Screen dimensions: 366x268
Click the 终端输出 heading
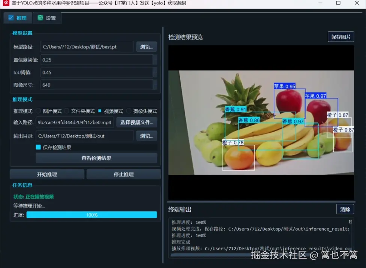point(180,210)
